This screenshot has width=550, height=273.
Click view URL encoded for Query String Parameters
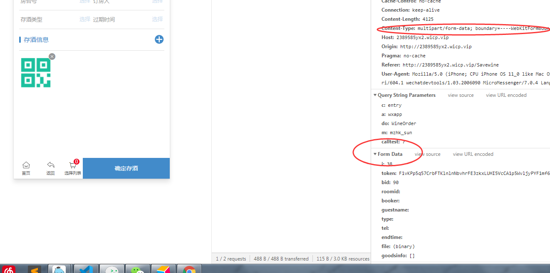506,95
